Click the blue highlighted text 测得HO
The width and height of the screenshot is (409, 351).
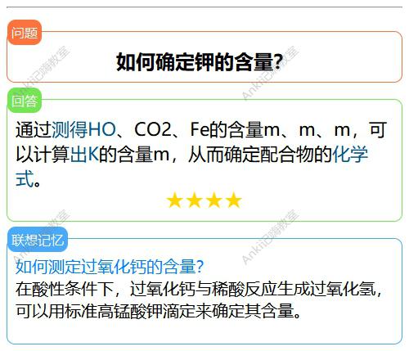pos(83,129)
